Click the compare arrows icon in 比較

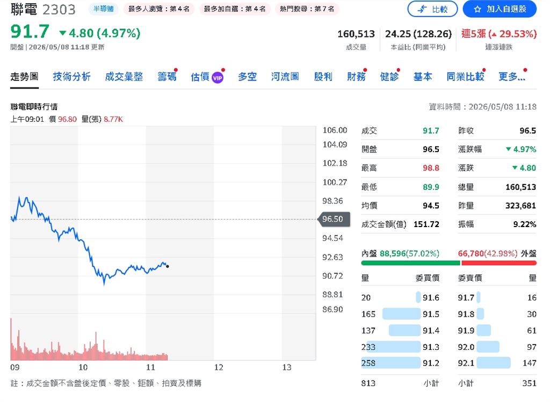tap(422, 9)
